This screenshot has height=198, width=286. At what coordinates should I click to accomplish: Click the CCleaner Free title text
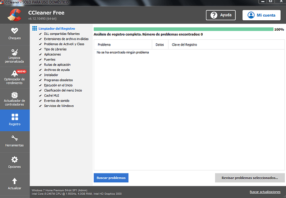(x=46, y=13)
